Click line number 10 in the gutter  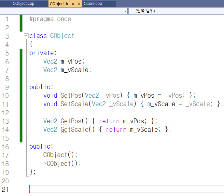click(x=5, y=96)
